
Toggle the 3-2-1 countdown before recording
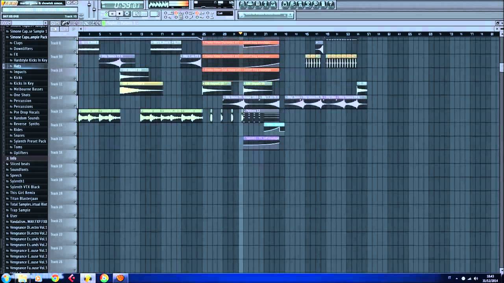click(176, 13)
